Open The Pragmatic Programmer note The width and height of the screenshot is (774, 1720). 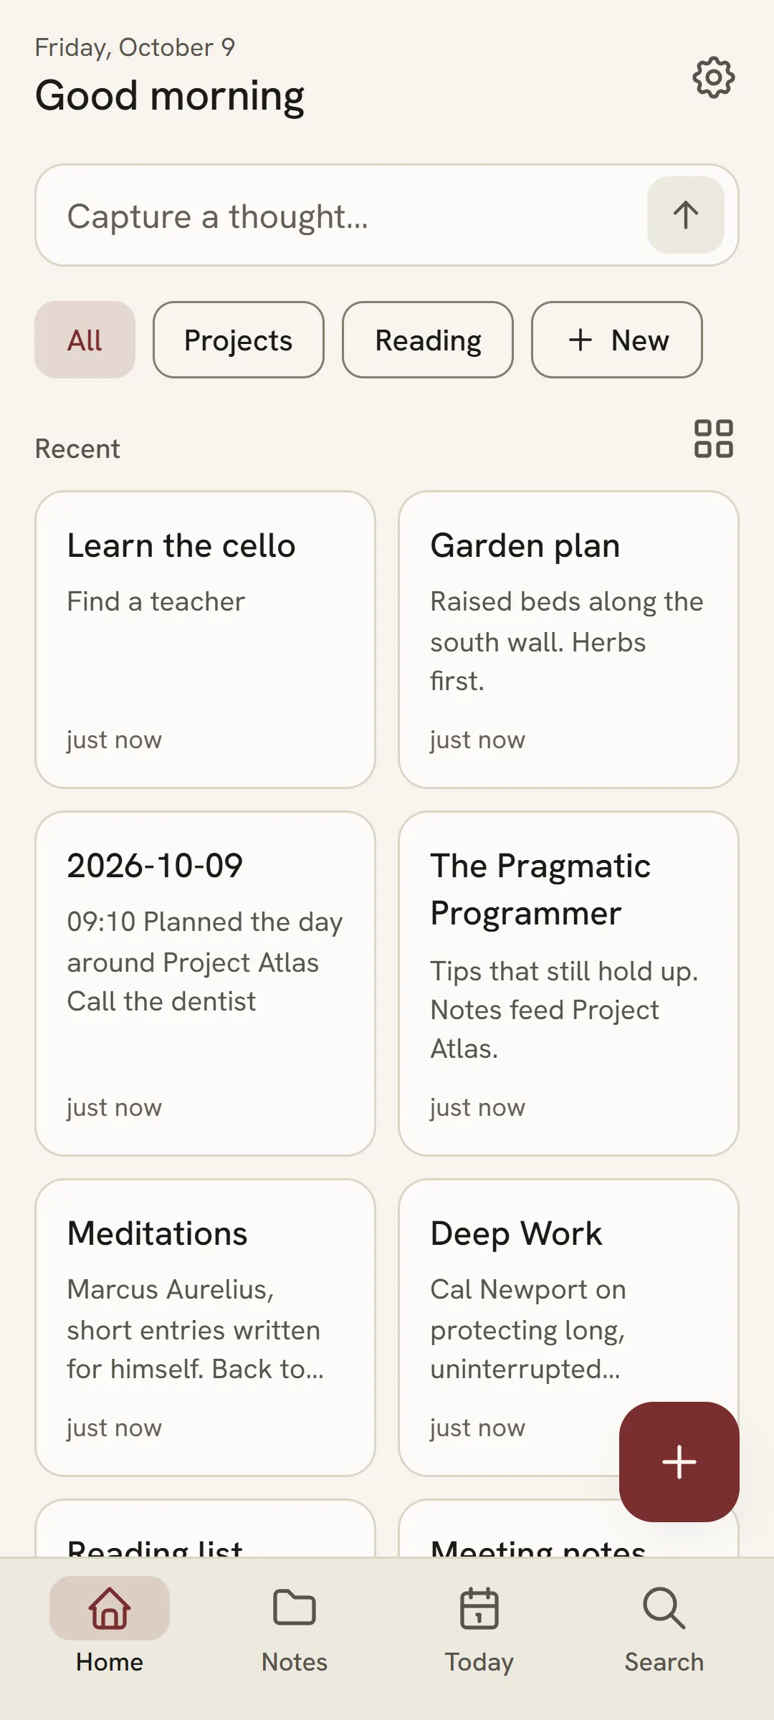pyautogui.click(x=569, y=983)
